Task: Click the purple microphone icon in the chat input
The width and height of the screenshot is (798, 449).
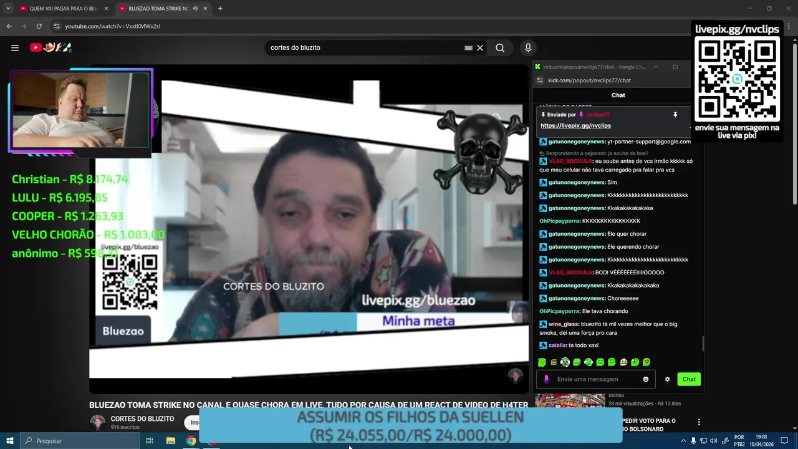Action: click(547, 379)
